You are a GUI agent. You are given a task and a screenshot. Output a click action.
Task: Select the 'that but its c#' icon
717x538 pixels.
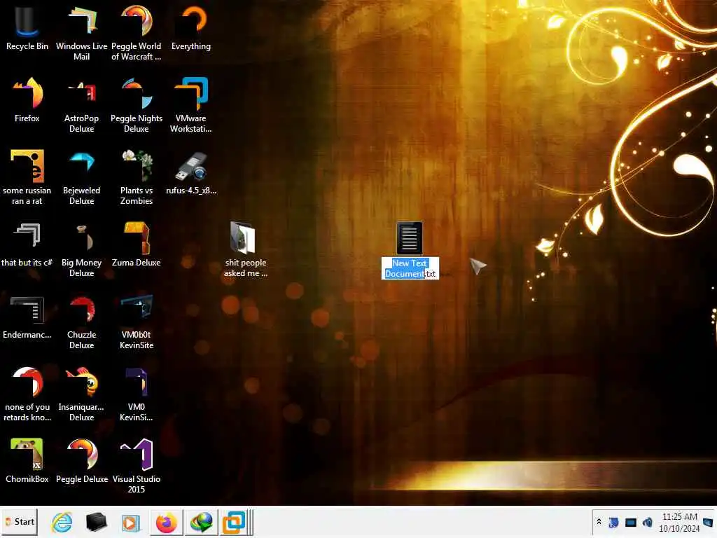(x=27, y=244)
